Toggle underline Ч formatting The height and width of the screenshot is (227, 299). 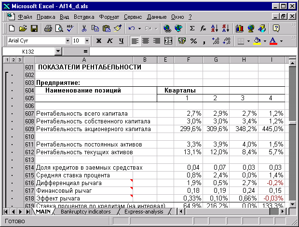tap(121, 41)
